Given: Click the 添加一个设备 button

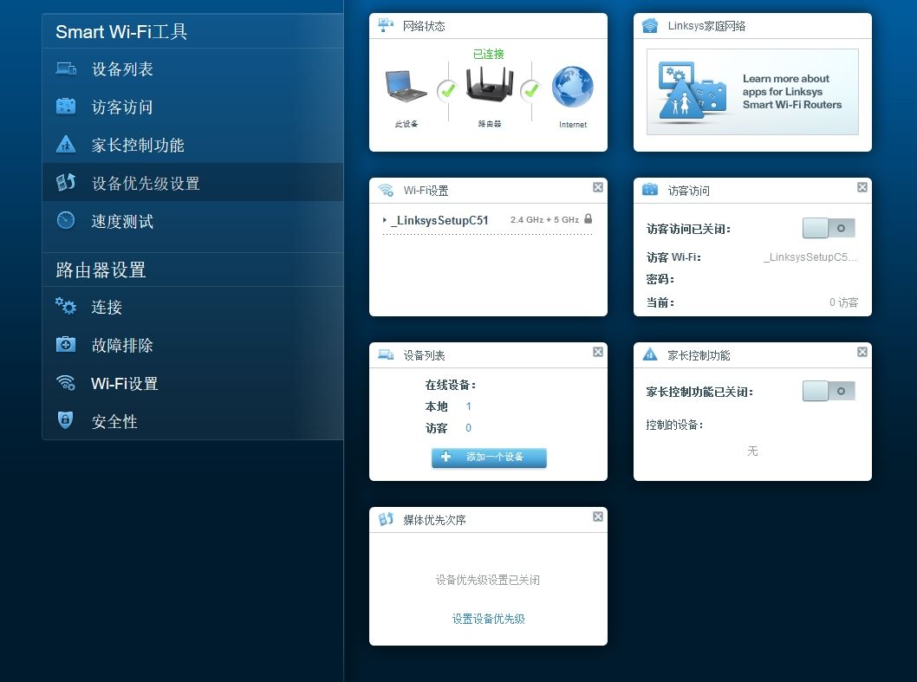Looking at the screenshot, I should tap(489, 458).
